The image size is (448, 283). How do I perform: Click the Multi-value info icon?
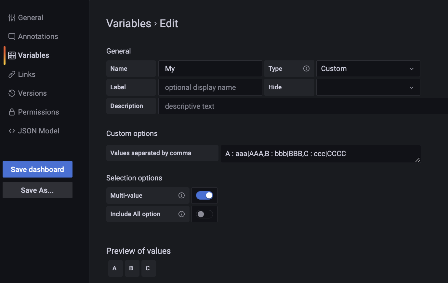click(181, 195)
